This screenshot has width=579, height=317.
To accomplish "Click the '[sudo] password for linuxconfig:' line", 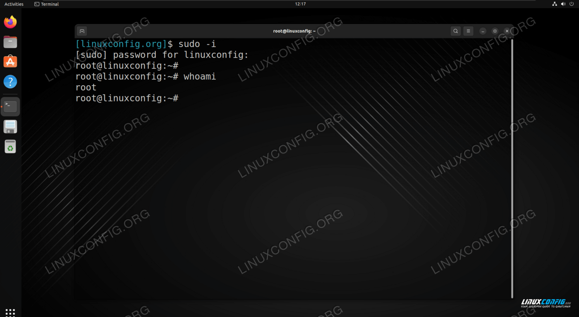I will (x=162, y=55).
